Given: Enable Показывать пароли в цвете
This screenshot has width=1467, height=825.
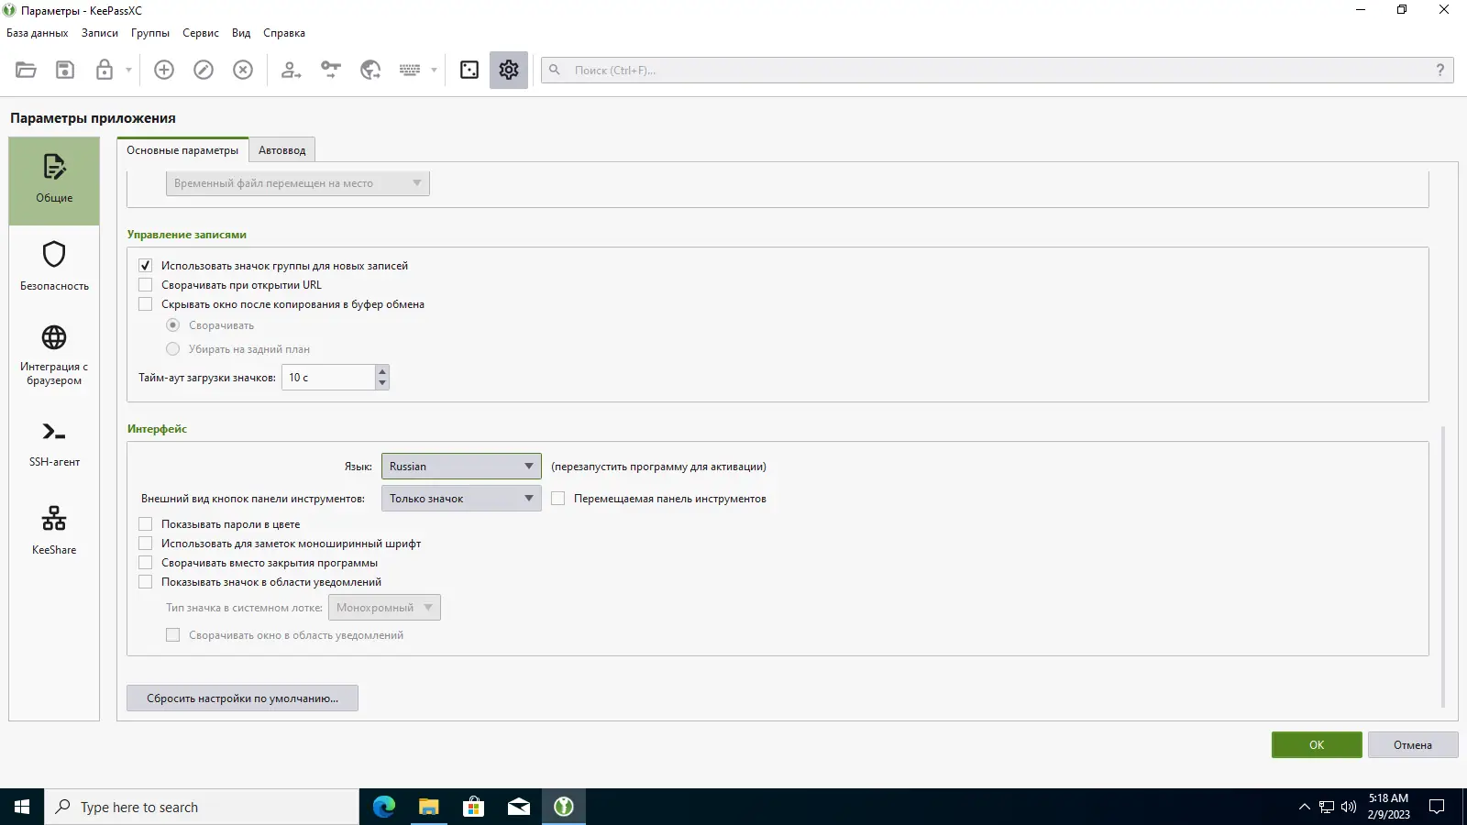Looking at the screenshot, I should click(145, 524).
